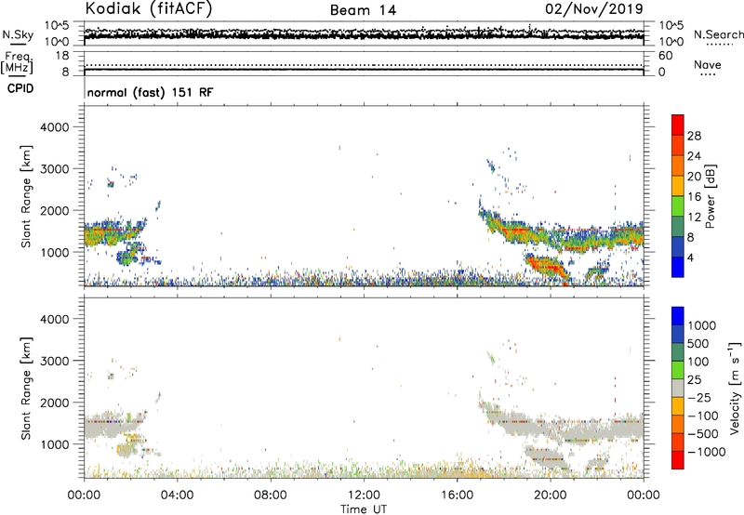Click power panel '4000' range tick label
Viewport: 744px width, 515px height.
54,127
